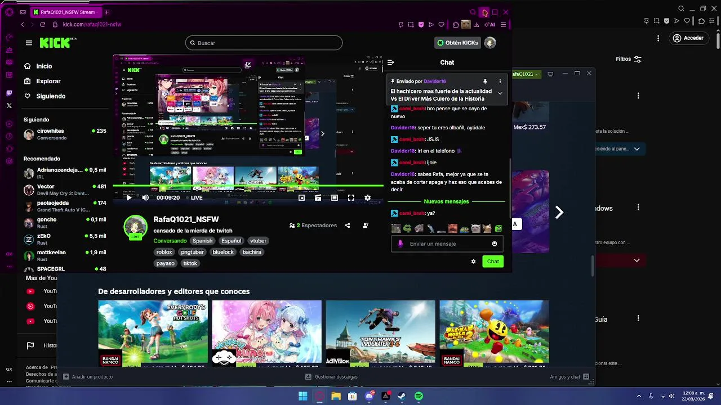Image resolution: width=721 pixels, height=405 pixels.
Task: Open Vector recommended channel
Action: 65,190
